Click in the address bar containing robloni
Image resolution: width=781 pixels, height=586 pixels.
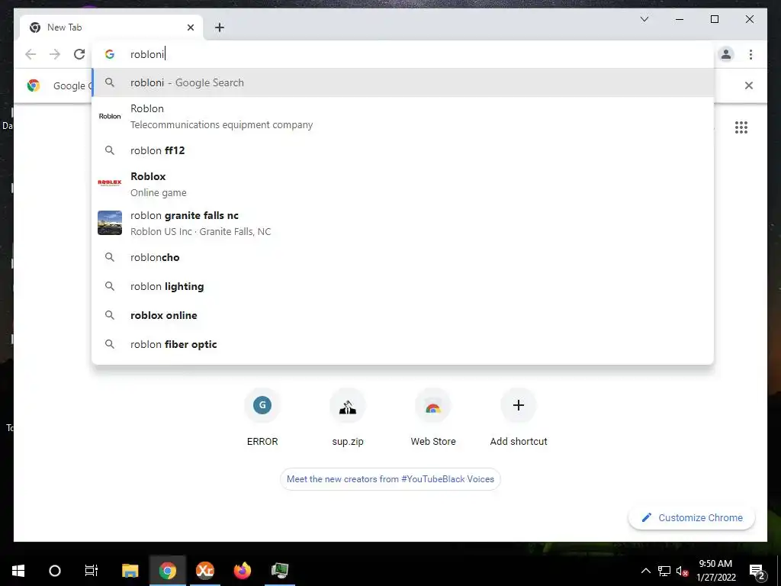tap(403, 54)
